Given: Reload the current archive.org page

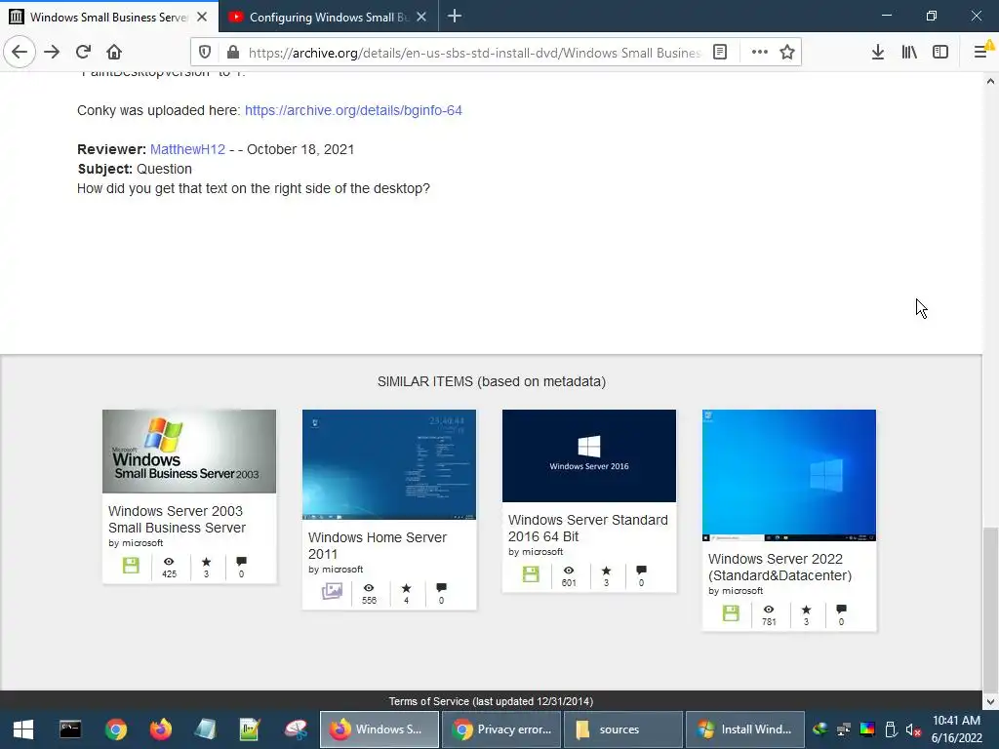Looking at the screenshot, I should [83, 52].
